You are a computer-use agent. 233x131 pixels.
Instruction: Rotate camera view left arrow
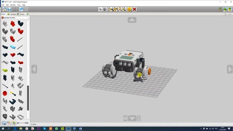(x=34, y=69)
